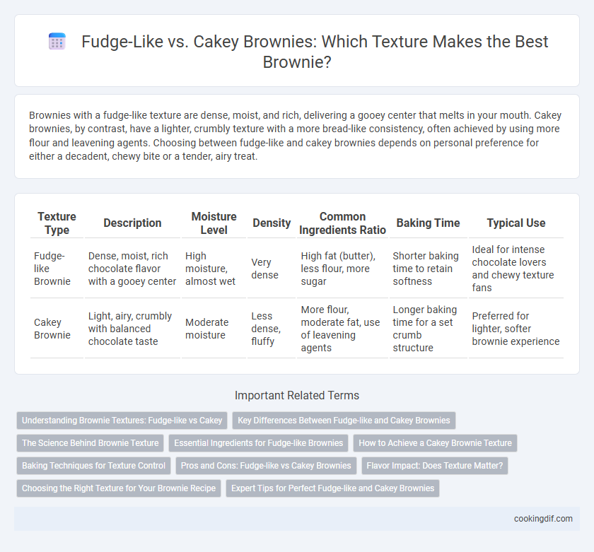Image resolution: width=594 pixels, height=552 pixels.
Task: Select 'Expert Tips for Perfect Fudge-like and Cakey Brownies'
Action: pos(332,488)
